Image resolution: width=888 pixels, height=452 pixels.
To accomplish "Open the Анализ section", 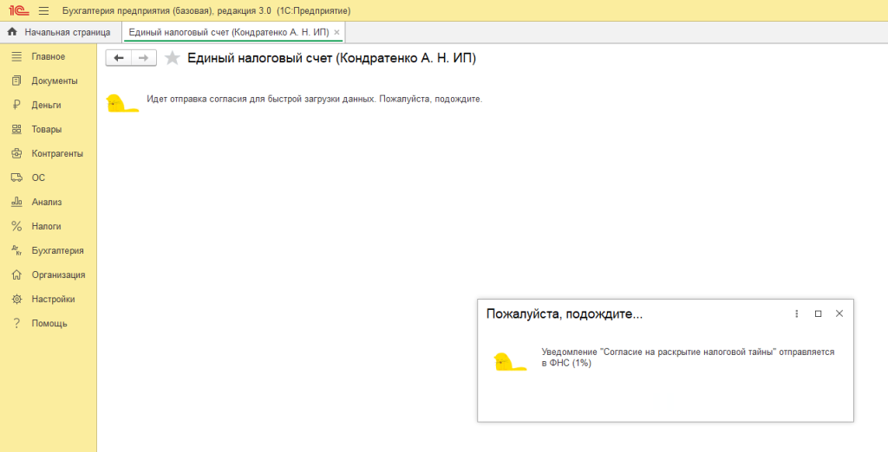I will tap(49, 202).
